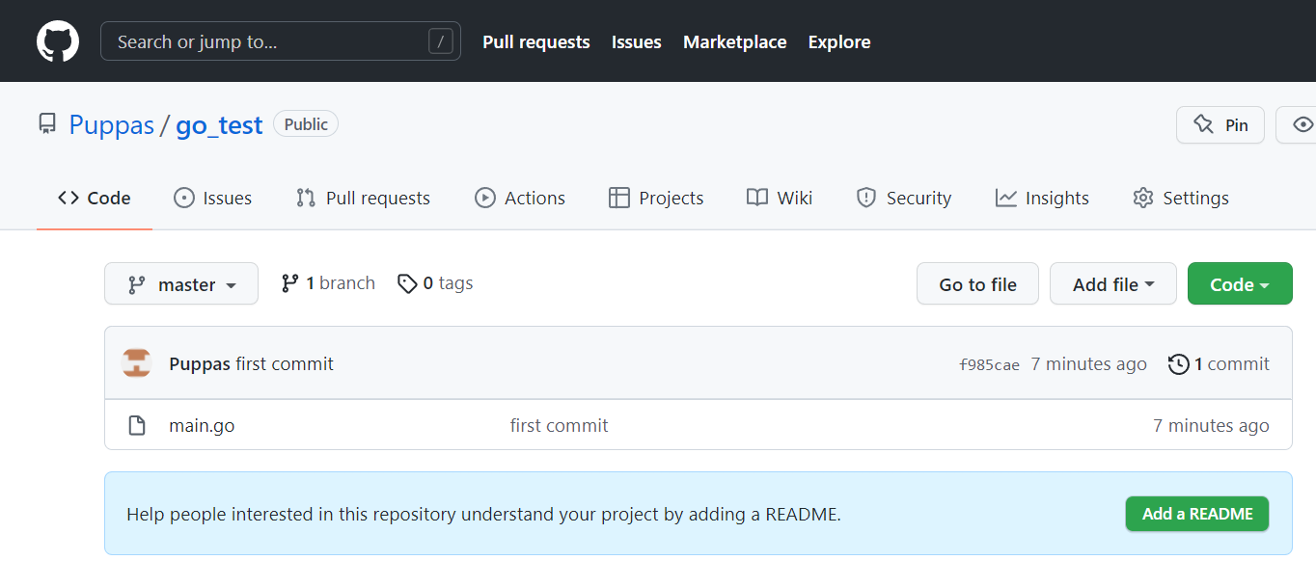1316x587 pixels.
Task: Open Marketplace from the header
Action: point(735,41)
